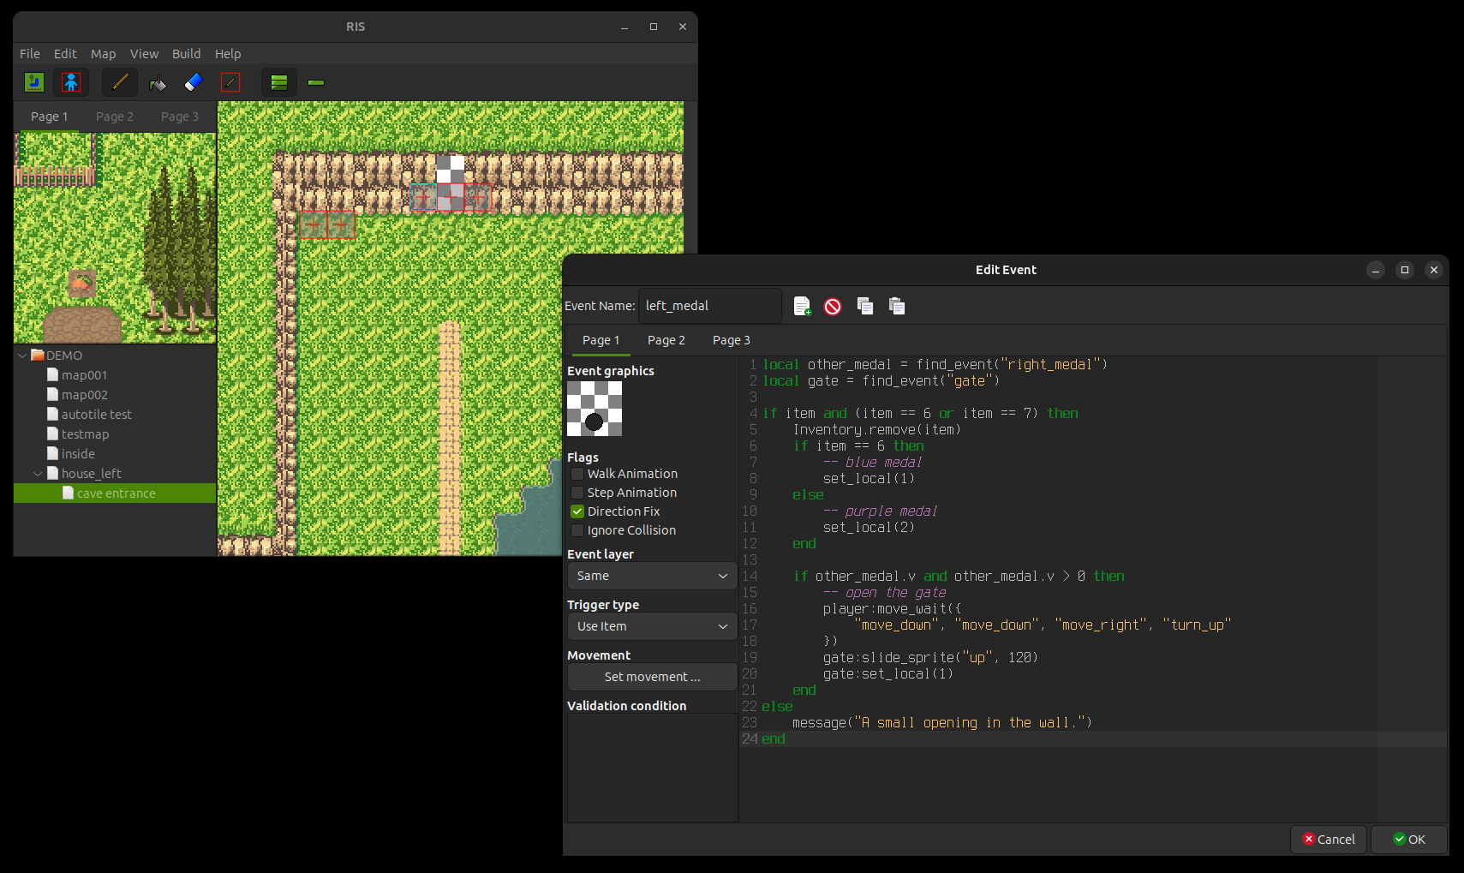Select map002 in the project tree
Viewport: 1464px width, 873px height.
pos(84,395)
